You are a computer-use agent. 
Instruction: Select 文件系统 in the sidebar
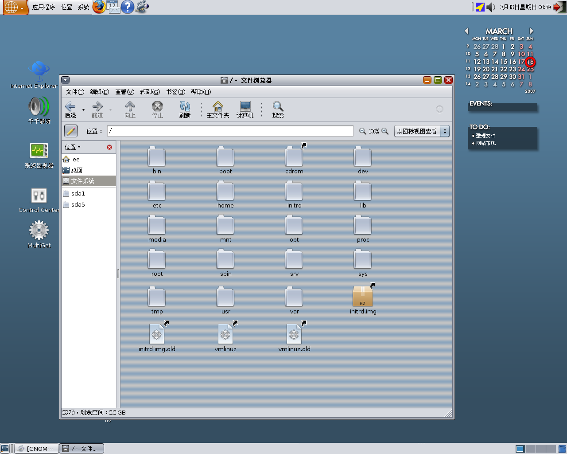pyautogui.click(x=89, y=181)
